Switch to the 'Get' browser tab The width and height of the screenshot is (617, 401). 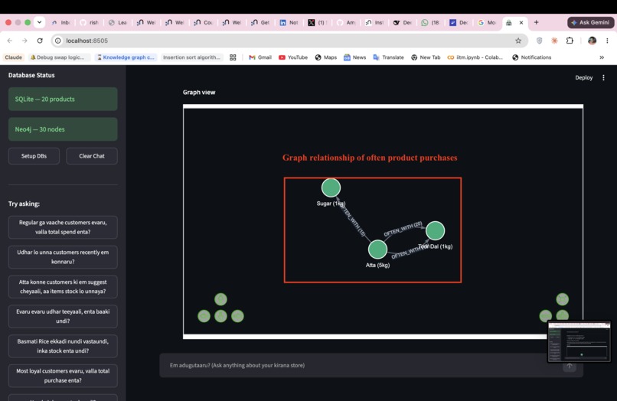click(260, 22)
